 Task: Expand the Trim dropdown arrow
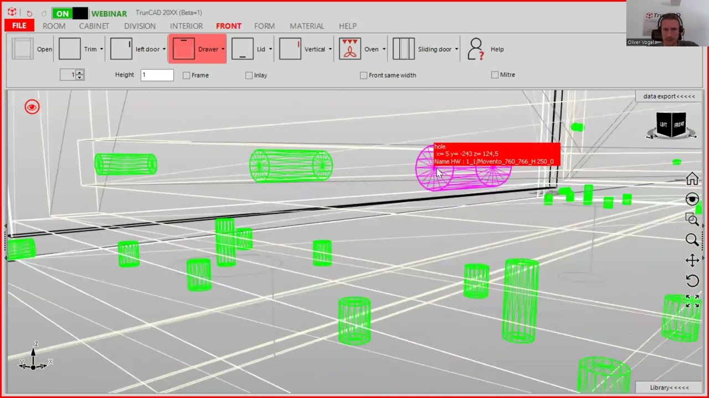click(x=101, y=49)
